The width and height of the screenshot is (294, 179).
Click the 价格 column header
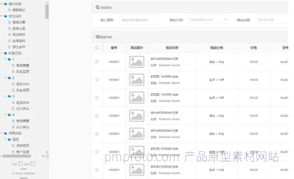point(253,48)
